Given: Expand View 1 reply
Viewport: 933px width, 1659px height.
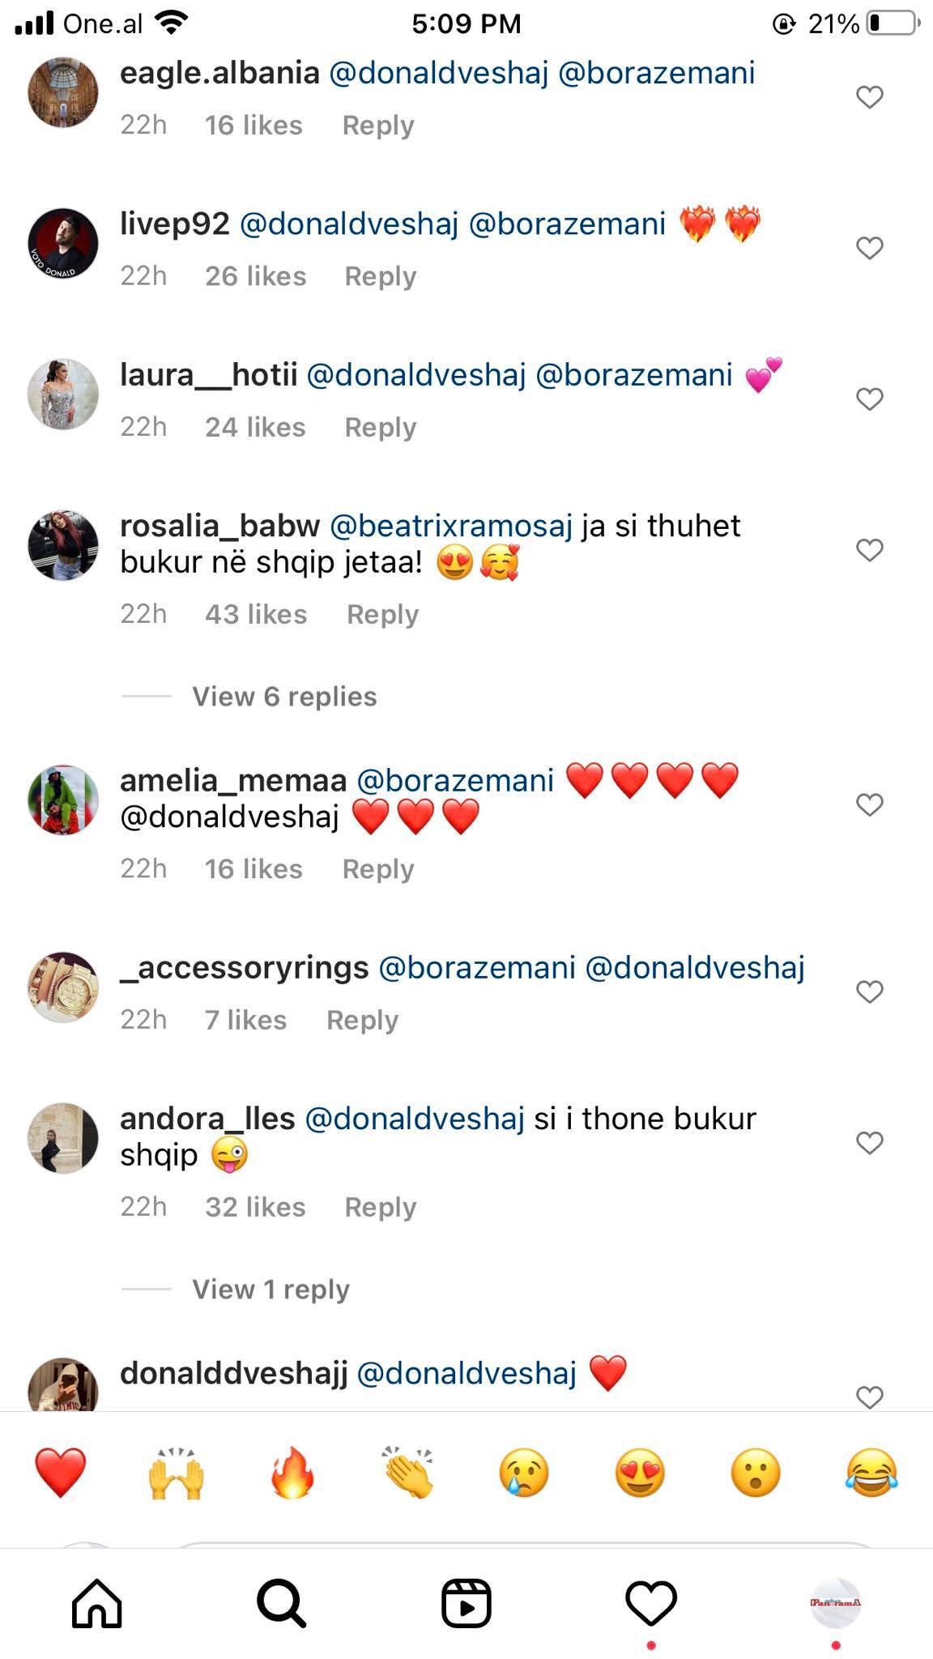Looking at the screenshot, I should tap(271, 1289).
